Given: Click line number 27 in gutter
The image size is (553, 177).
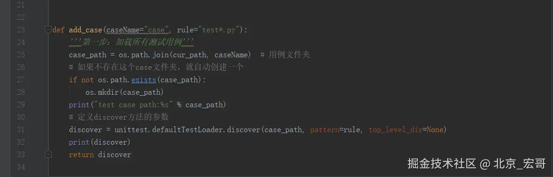Looking at the screenshot, I should pos(21,79).
